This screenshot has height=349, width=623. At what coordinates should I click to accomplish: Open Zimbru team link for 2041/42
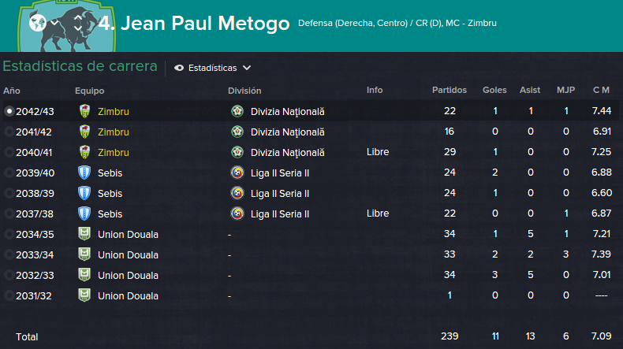pos(114,132)
